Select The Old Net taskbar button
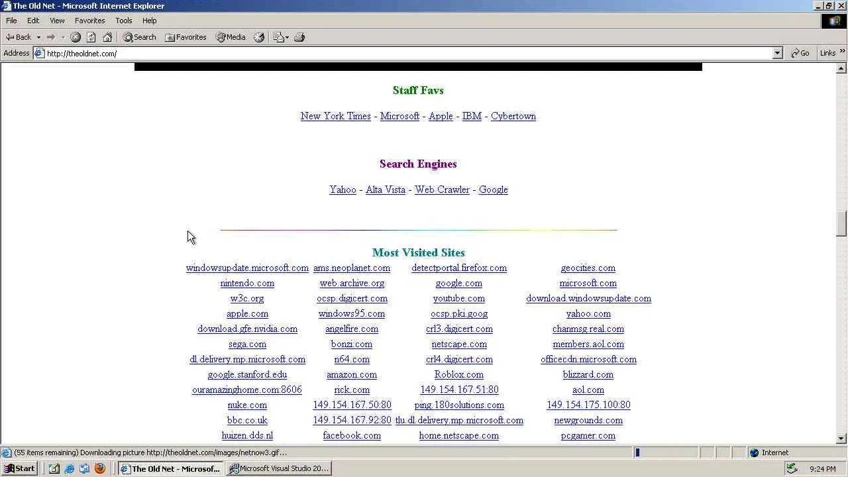This screenshot has width=848, height=477. (x=171, y=468)
